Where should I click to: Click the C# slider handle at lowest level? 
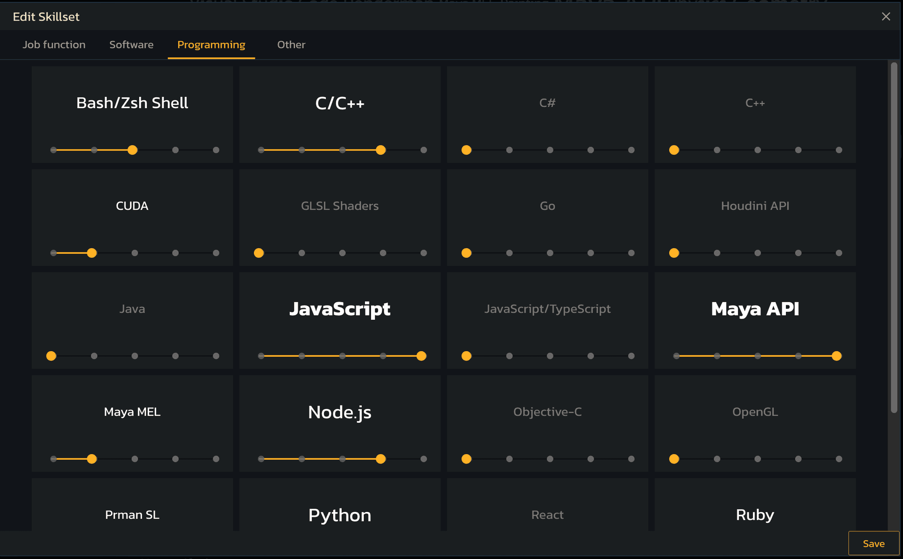click(x=467, y=150)
